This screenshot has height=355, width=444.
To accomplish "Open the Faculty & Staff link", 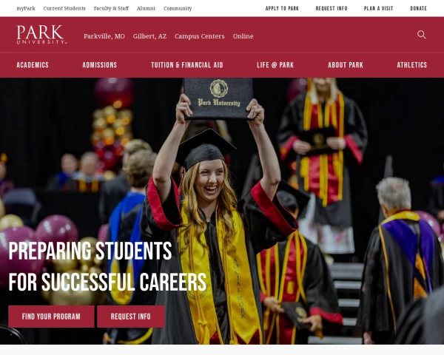I will coord(111,8).
